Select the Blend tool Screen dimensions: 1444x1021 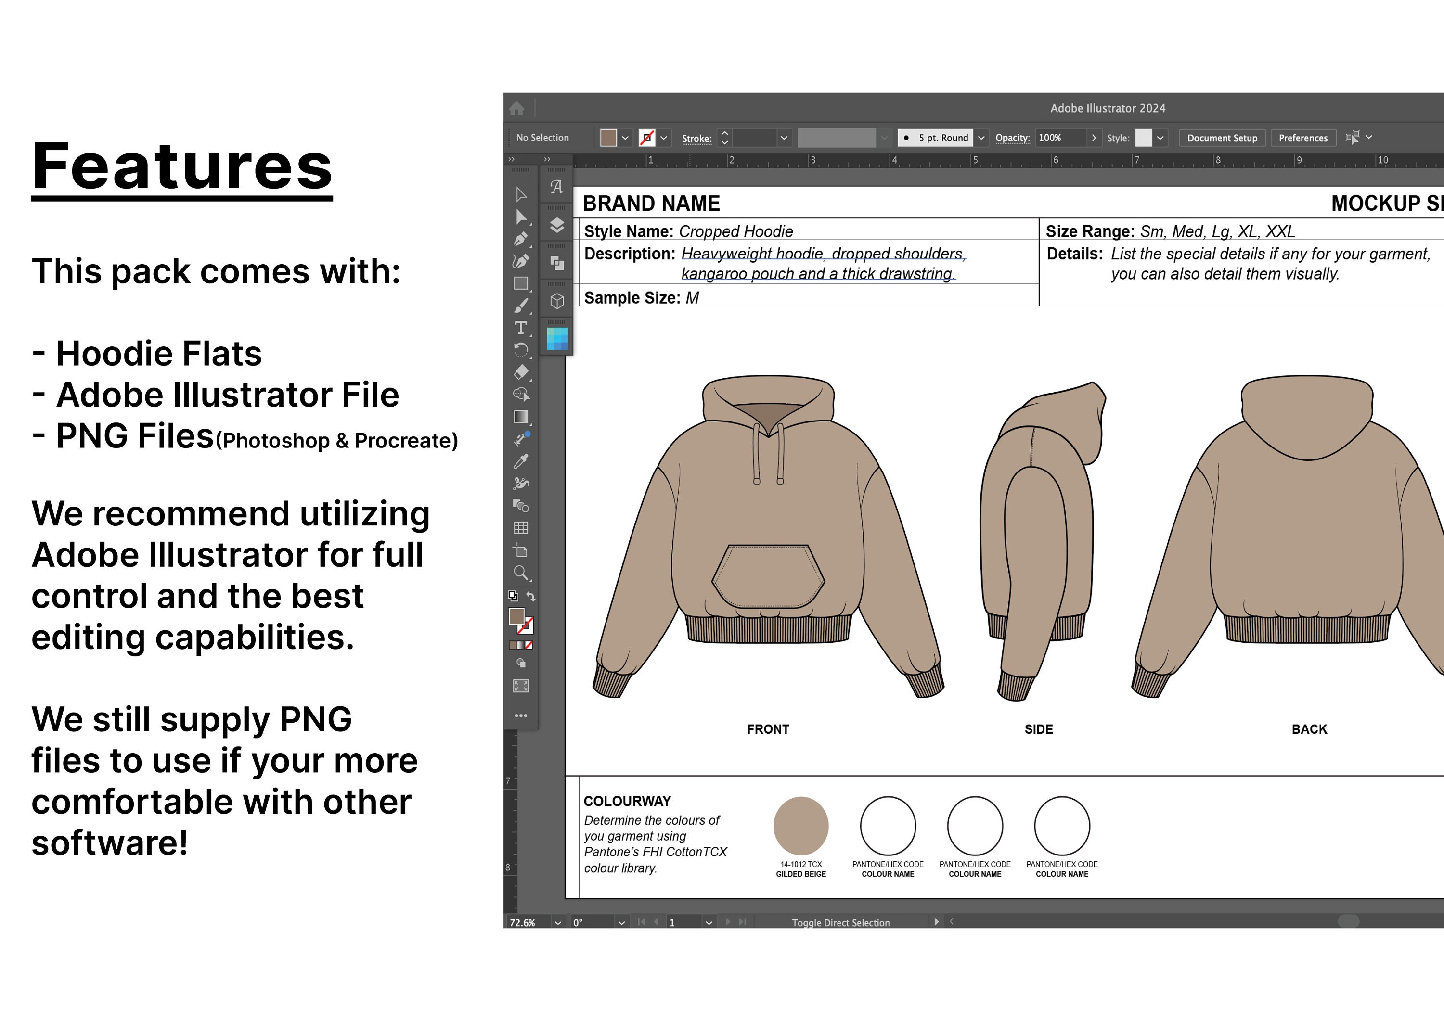[x=521, y=506]
